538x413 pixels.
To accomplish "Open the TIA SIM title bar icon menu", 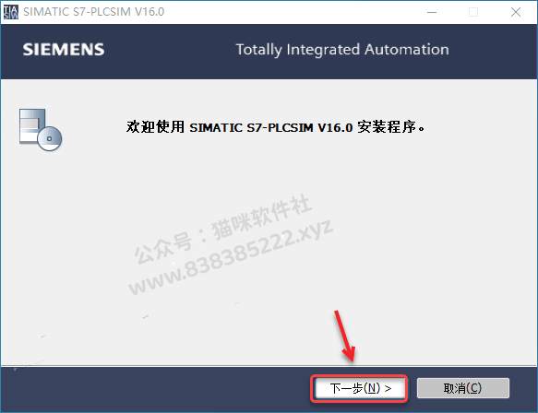I will point(11,12).
